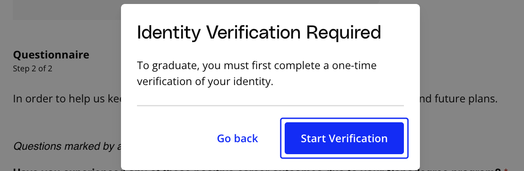Click the white dialog space left of Go back

pos(170,138)
